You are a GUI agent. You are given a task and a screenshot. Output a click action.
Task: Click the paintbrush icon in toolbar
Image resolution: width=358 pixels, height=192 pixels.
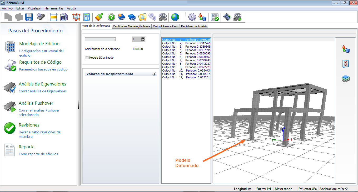tap(99, 17)
